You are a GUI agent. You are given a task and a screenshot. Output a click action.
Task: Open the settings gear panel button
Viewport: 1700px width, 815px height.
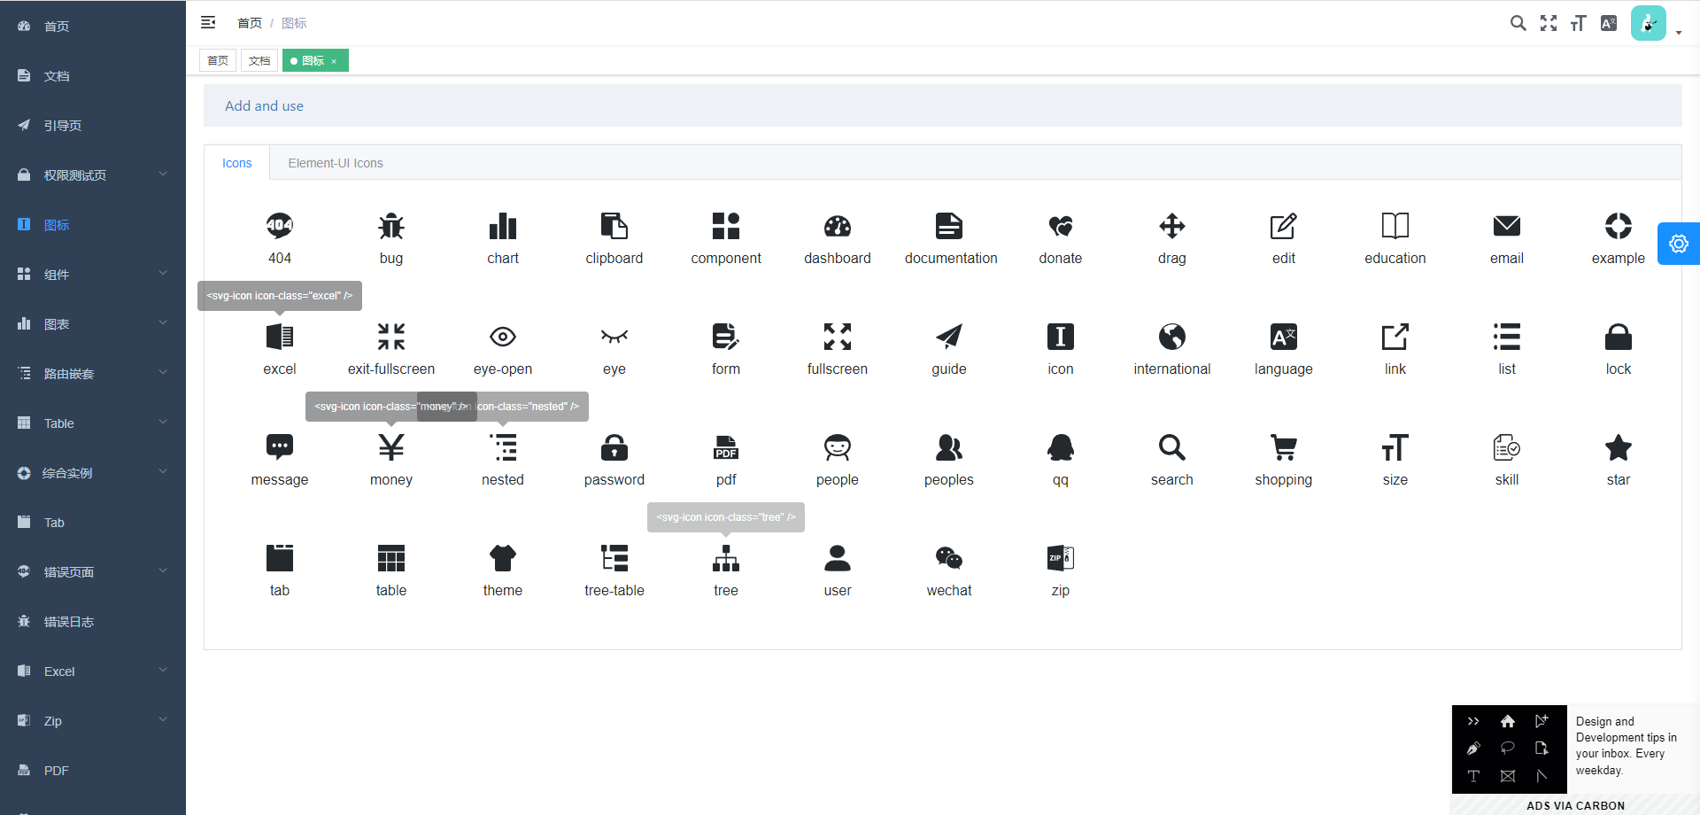coord(1679,244)
